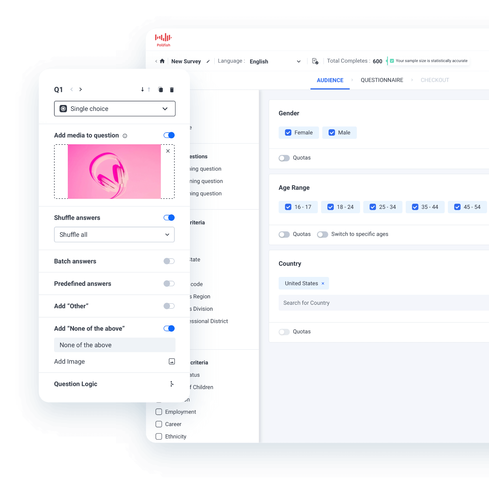Click the home icon in the toolbar
The width and height of the screenshot is (489, 492).
pos(162,61)
